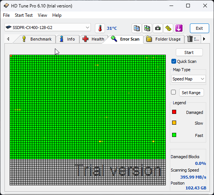
Task: Open the Folder Usage tab
Action: [164, 39]
